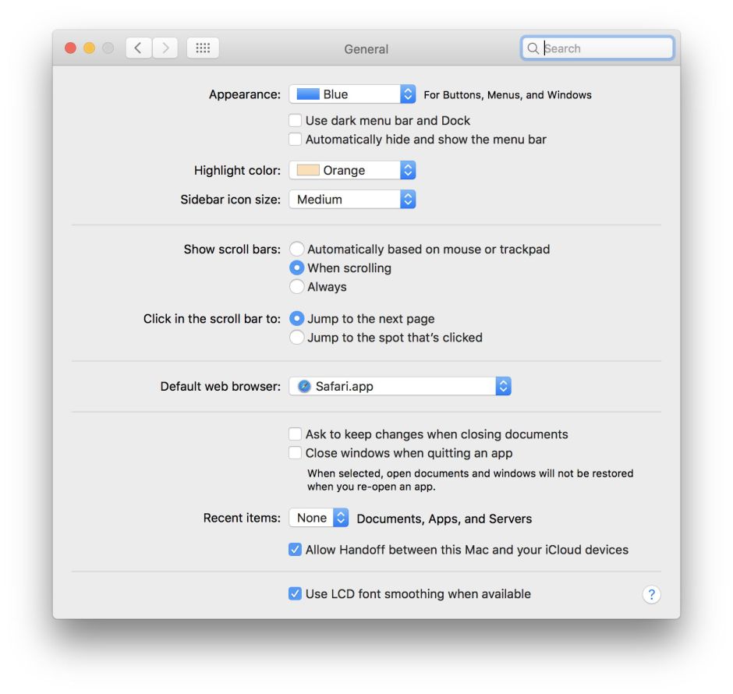Expand the Sidebar icon size dropdown
This screenshot has width=733, height=694.
(352, 200)
